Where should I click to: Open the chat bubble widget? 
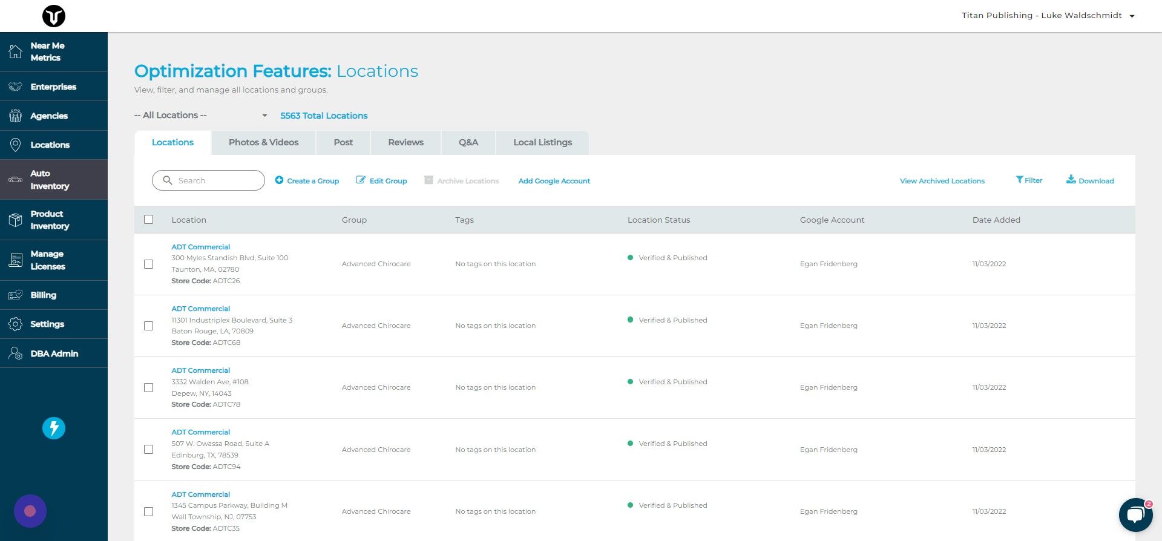coord(1135,515)
